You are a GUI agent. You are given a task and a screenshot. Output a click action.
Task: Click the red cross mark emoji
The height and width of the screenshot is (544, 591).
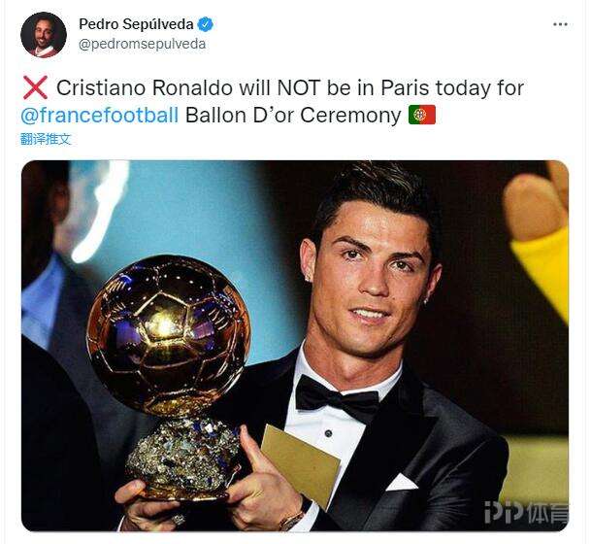35,87
